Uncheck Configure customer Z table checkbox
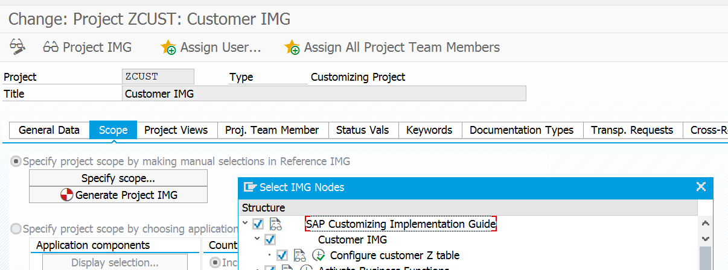Image resolution: width=728 pixels, height=270 pixels. click(x=283, y=256)
